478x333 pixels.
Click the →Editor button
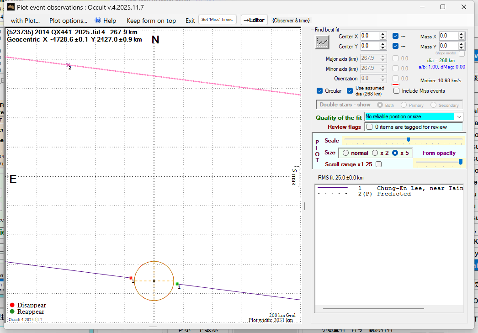[254, 20]
